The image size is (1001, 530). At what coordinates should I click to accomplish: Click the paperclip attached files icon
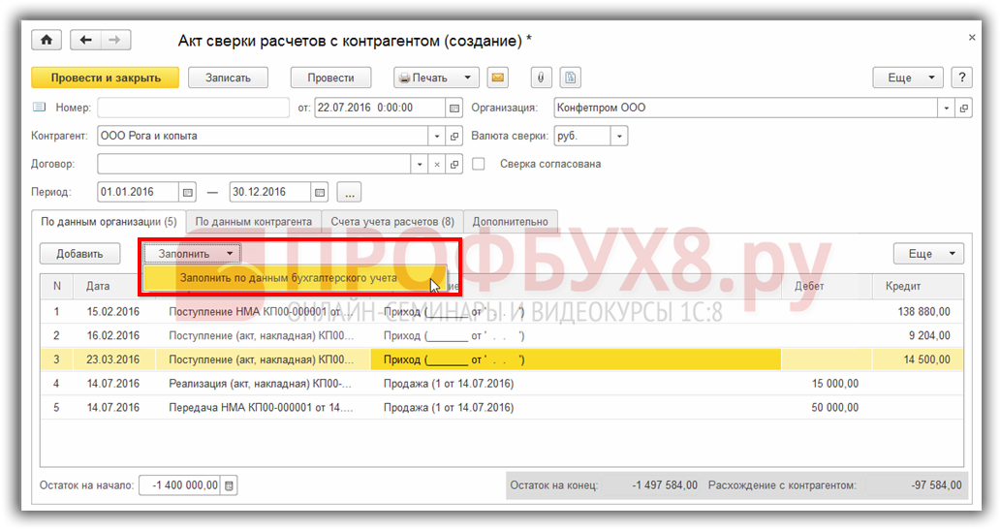click(x=541, y=78)
